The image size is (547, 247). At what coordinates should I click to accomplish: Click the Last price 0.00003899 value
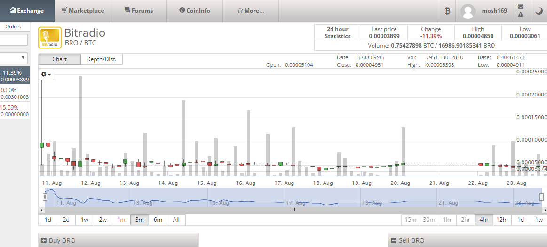[384, 36]
